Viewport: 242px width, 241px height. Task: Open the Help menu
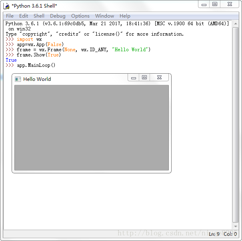click(125, 16)
